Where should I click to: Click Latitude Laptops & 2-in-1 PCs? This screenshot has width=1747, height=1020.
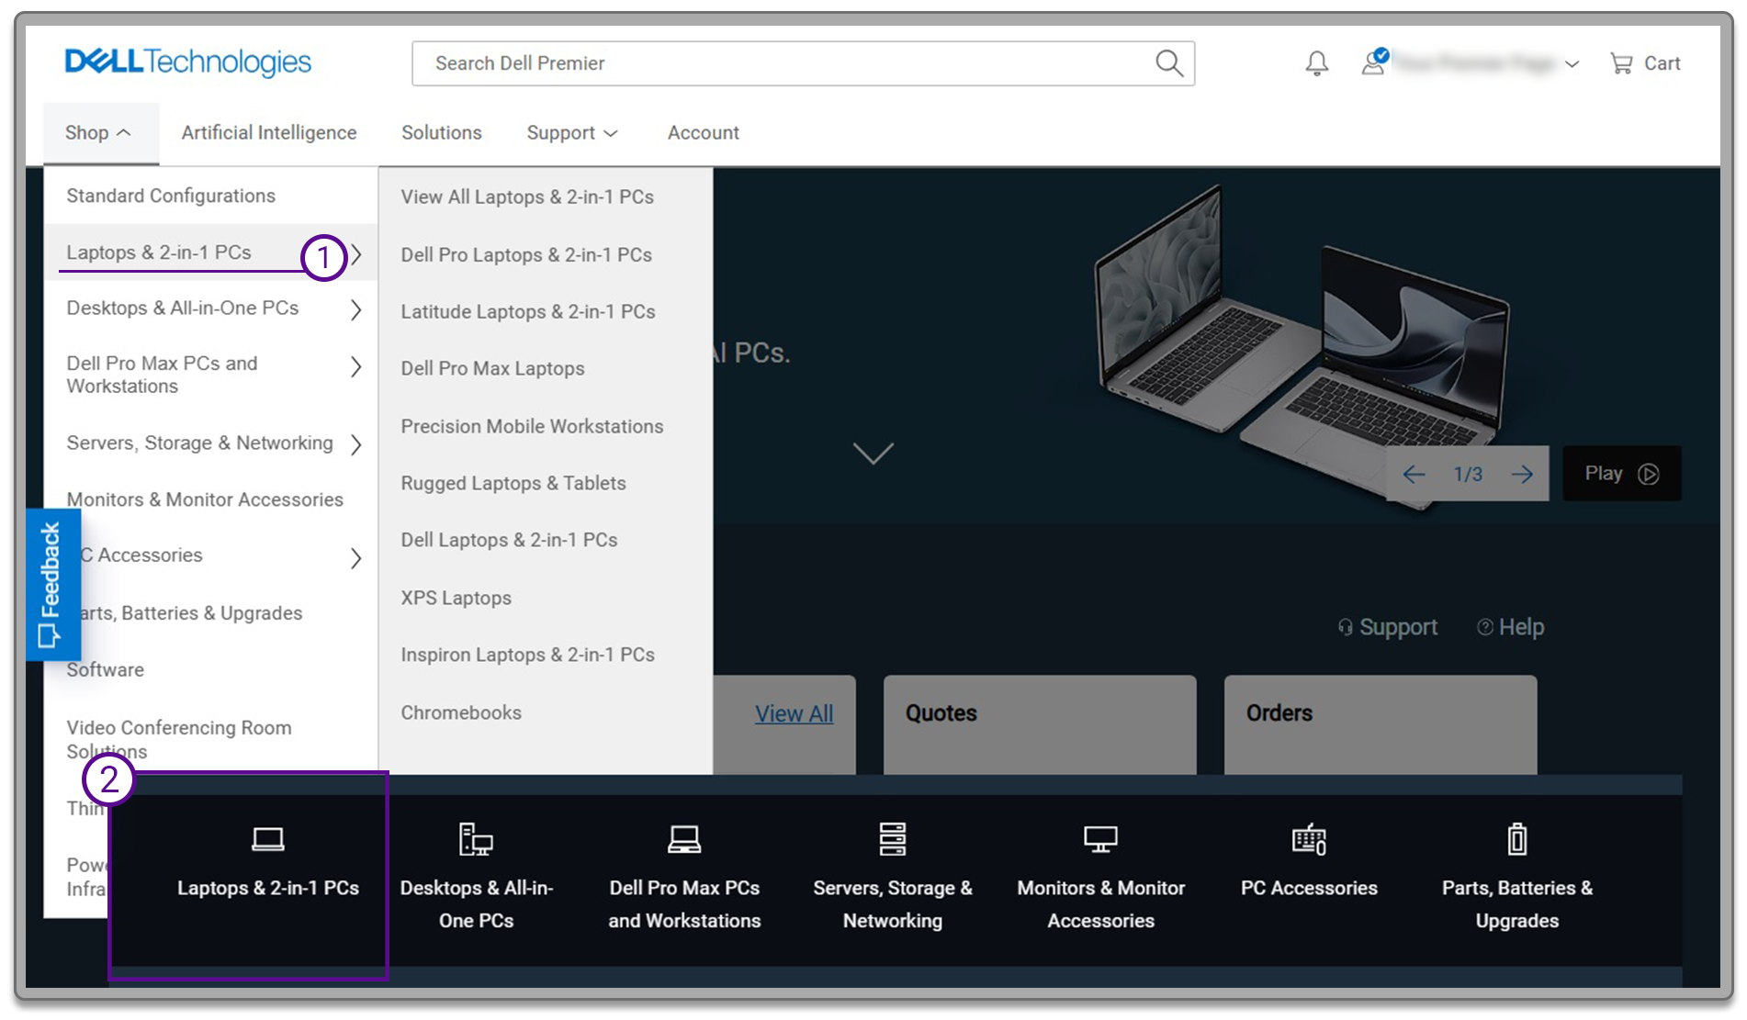pos(528,312)
